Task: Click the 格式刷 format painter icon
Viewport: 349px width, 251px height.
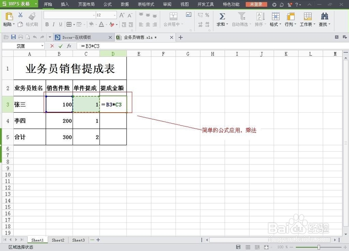Action: point(32,16)
